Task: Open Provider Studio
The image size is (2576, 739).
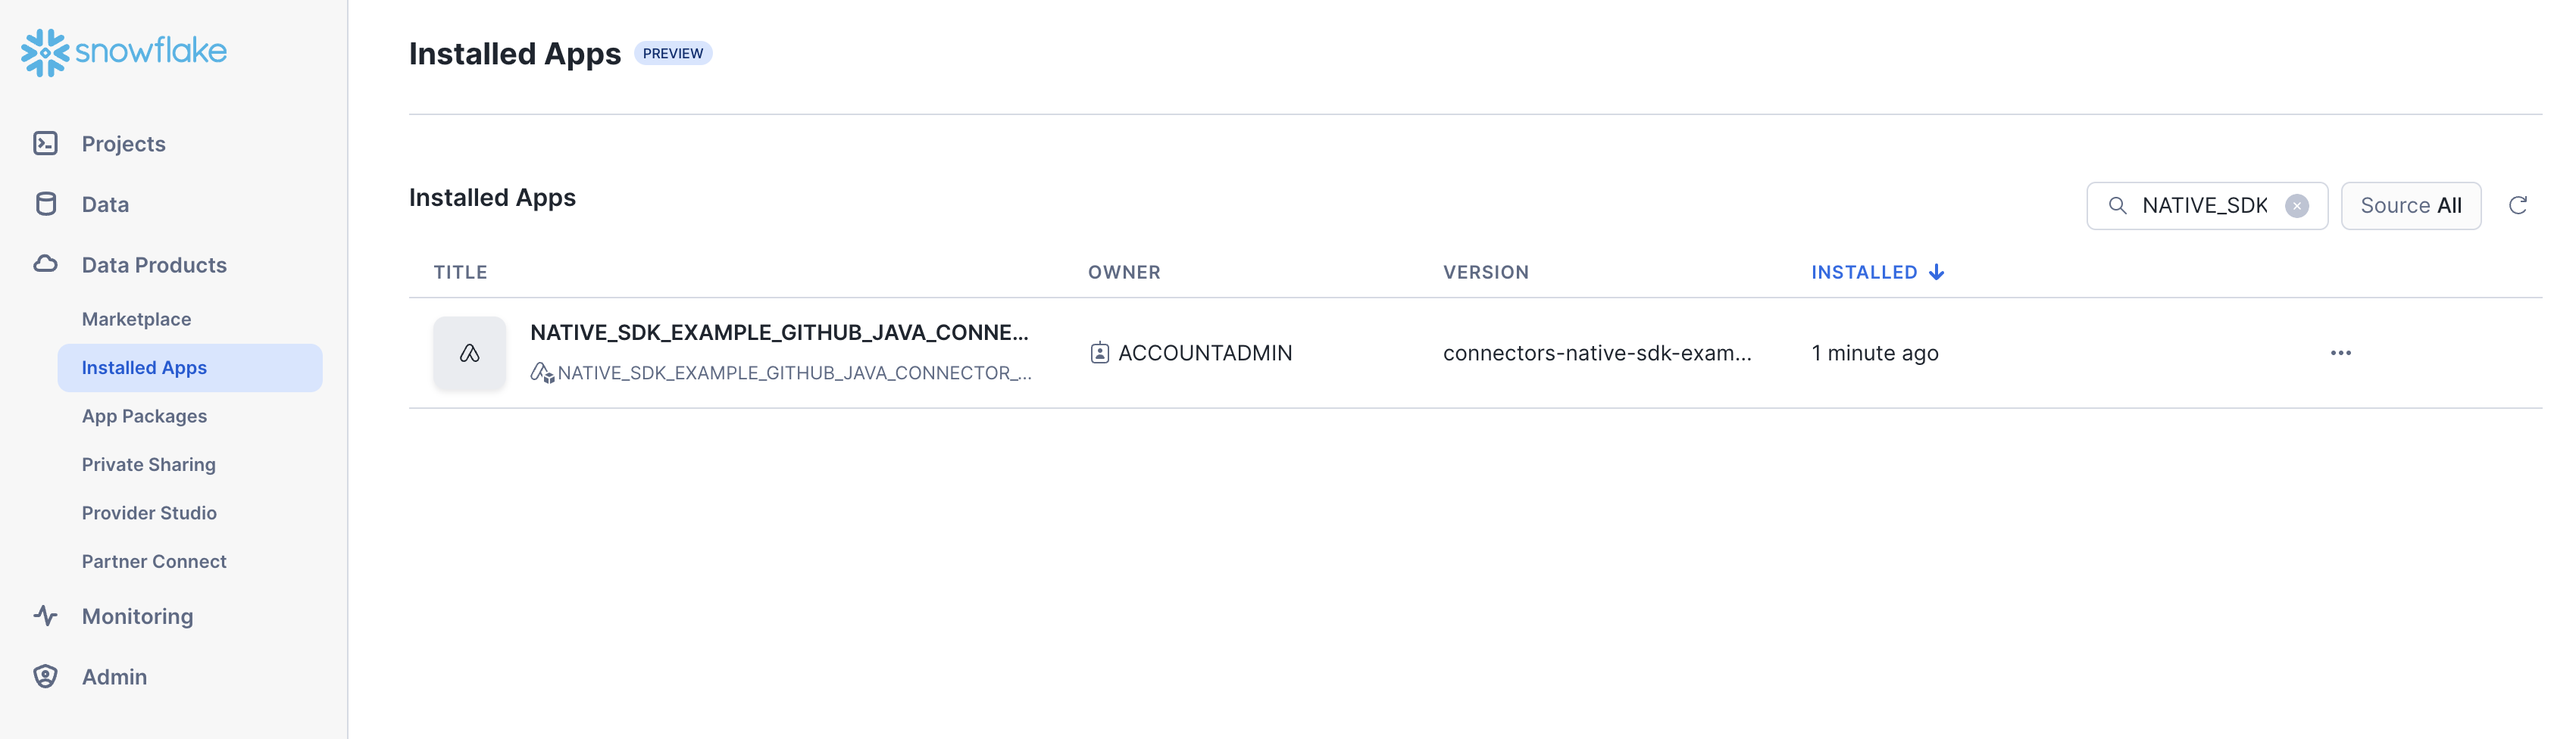Action: pyautogui.click(x=149, y=513)
